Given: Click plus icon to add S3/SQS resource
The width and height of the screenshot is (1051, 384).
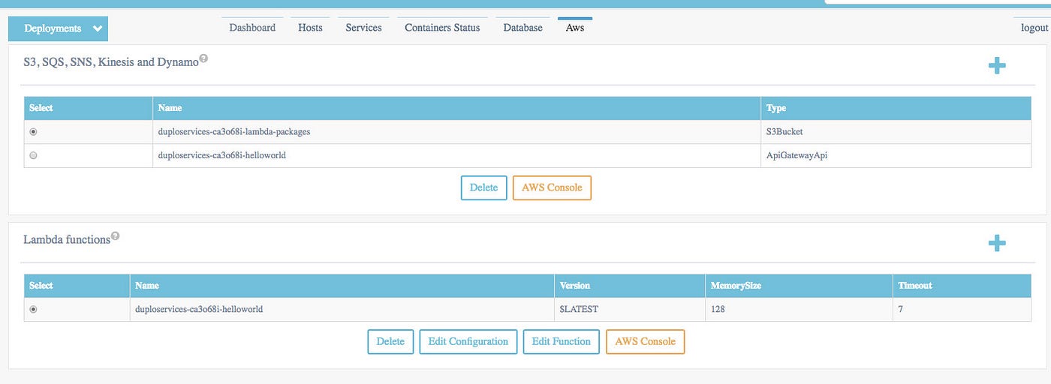Looking at the screenshot, I should 996,66.
